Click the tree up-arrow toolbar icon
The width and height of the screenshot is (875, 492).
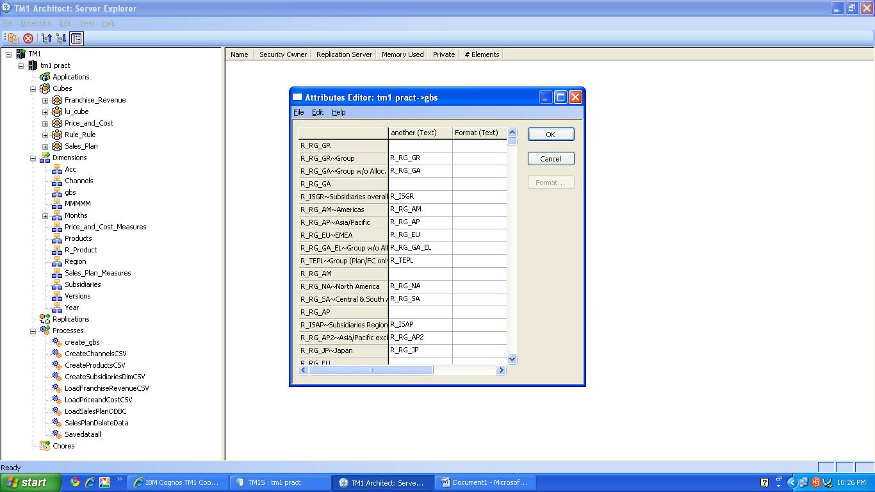click(x=47, y=38)
